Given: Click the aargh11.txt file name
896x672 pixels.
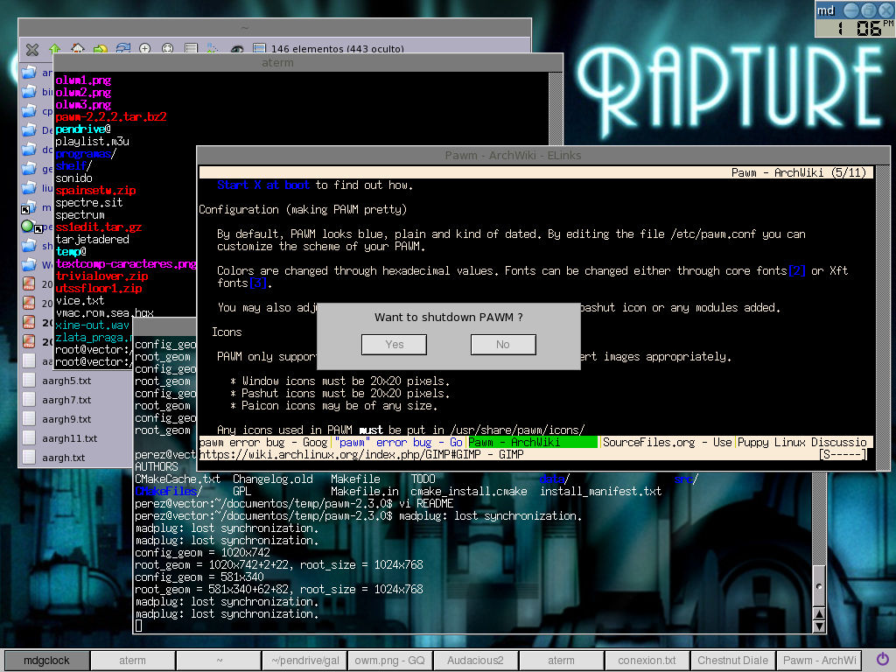Looking at the screenshot, I should pos(69,438).
